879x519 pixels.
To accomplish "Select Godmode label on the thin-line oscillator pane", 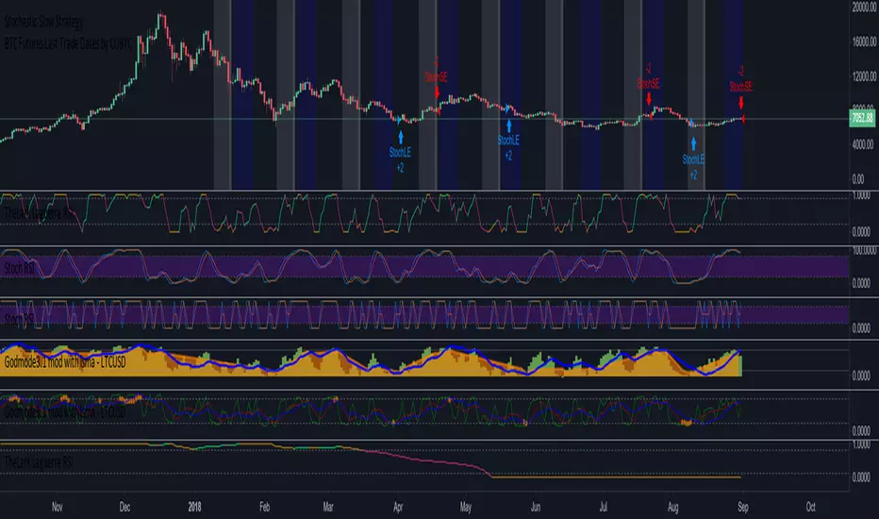I will tap(65, 412).
